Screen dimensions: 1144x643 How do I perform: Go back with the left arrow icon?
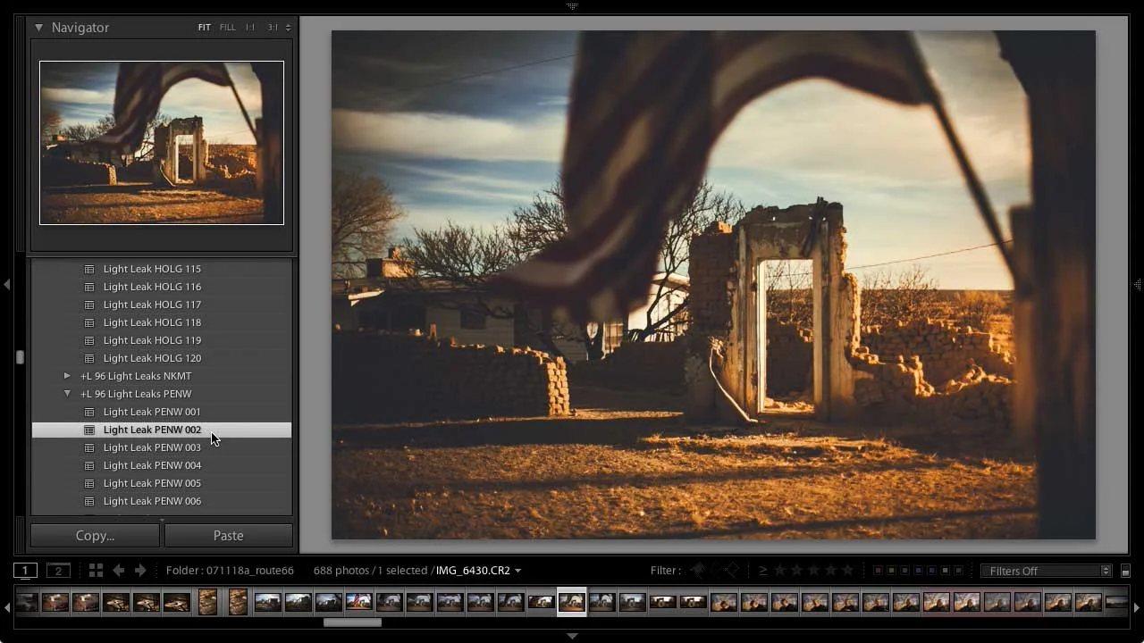click(x=118, y=571)
